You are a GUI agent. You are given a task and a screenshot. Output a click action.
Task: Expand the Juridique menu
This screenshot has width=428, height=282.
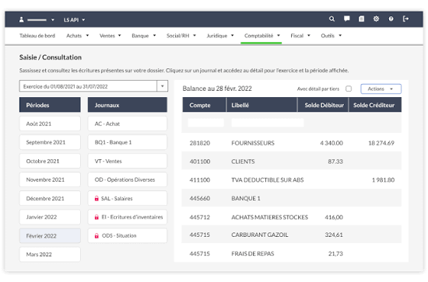pos(220,36)
